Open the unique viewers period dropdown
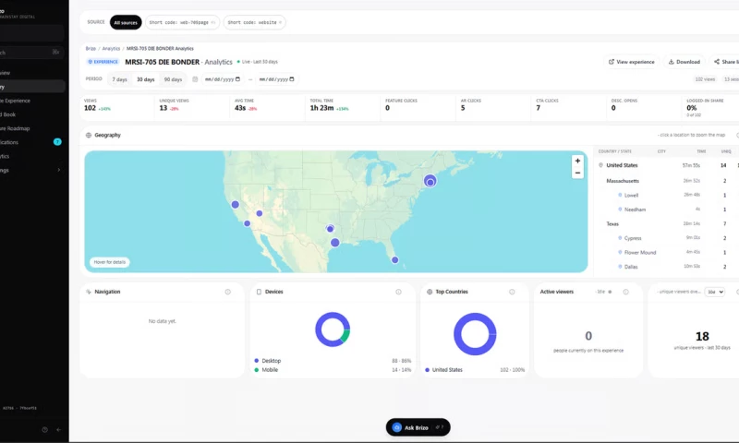The width and height of the screenshot is (739, 443). (714, 292)
